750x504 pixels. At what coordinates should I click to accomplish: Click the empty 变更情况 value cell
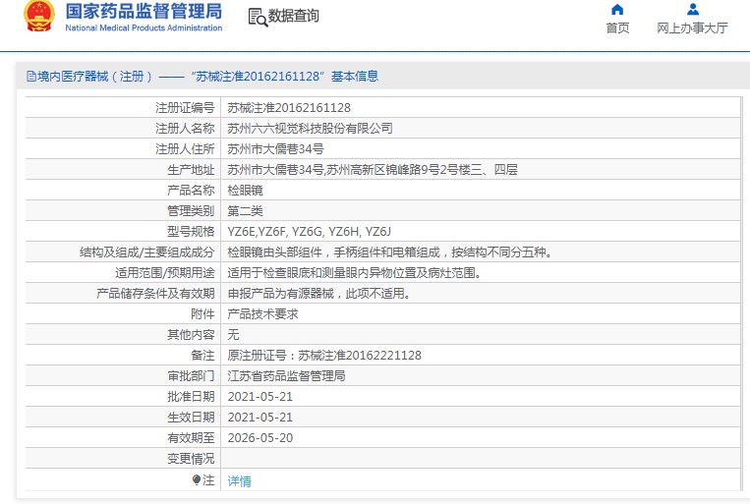point(481,458)
